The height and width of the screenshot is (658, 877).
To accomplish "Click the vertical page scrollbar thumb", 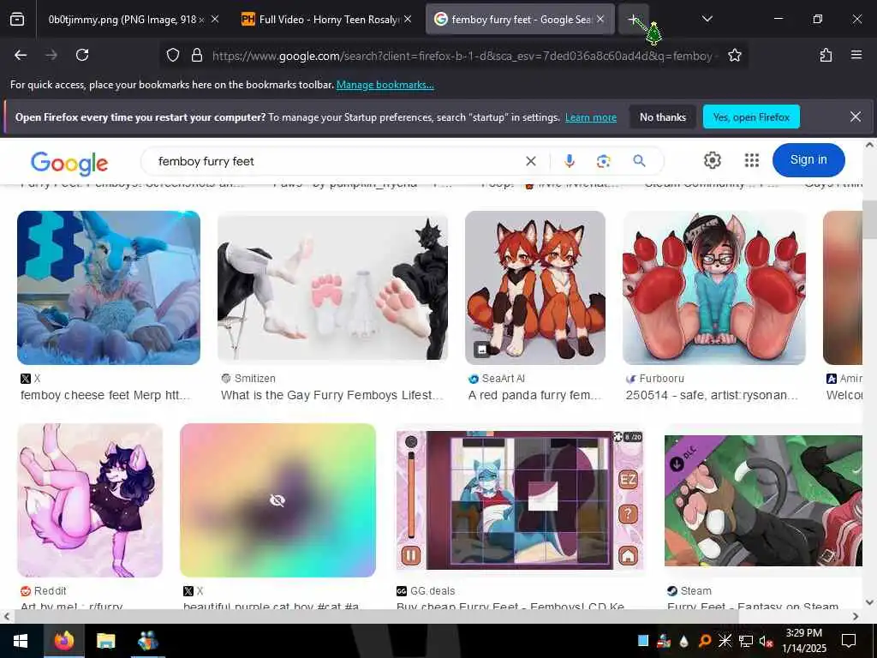I will [869, 218].
